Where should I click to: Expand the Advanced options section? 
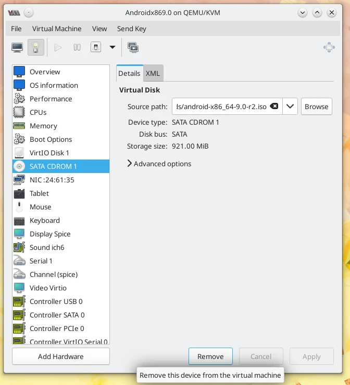pyautogui.click(x=159, y=164)
